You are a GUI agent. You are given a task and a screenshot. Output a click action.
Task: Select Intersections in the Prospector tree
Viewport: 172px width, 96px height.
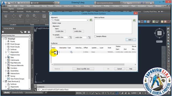[x=15, y=74]
